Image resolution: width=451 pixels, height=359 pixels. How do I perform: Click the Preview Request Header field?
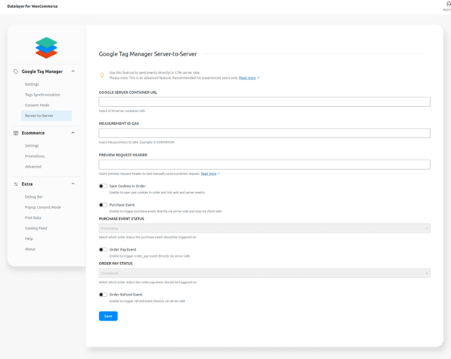265,165
